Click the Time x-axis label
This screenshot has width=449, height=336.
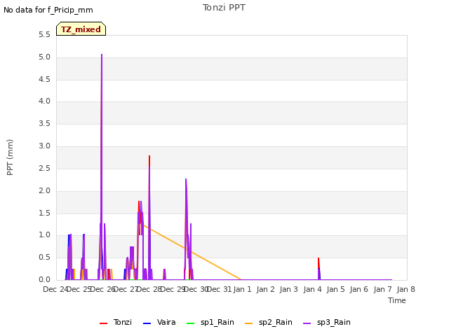[x=397, y=300]
